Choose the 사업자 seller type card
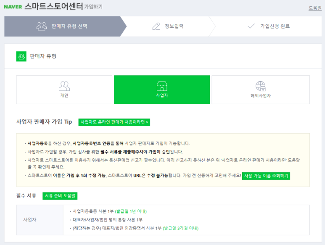325x245 pixels. [162, 90]
